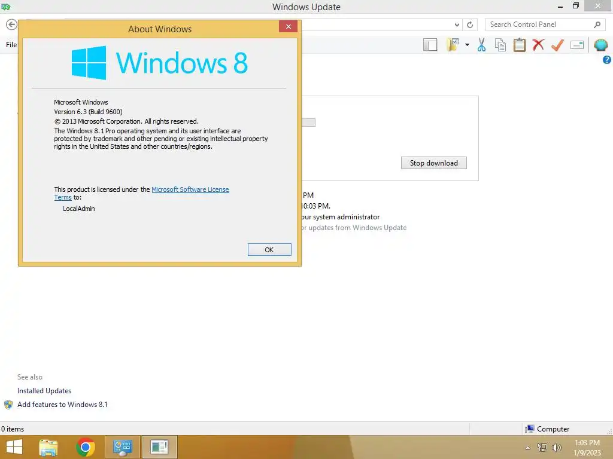Close the About Windows dialog
Viewport: 613px width, 459px height.
coord(288,26)
